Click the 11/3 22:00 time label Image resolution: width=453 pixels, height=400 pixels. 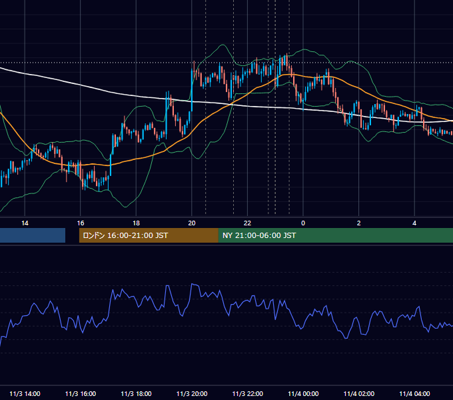(x=248, y=393)
